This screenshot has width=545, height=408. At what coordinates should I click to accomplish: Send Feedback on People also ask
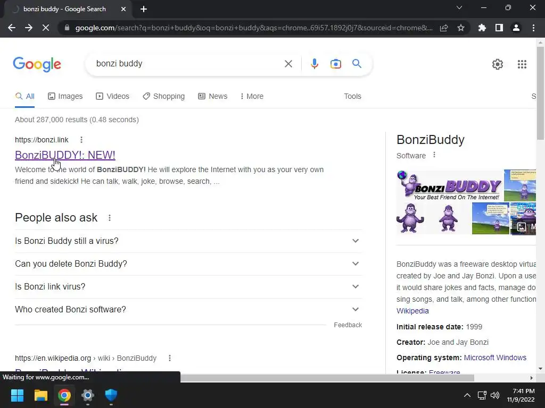click(348, 325)
